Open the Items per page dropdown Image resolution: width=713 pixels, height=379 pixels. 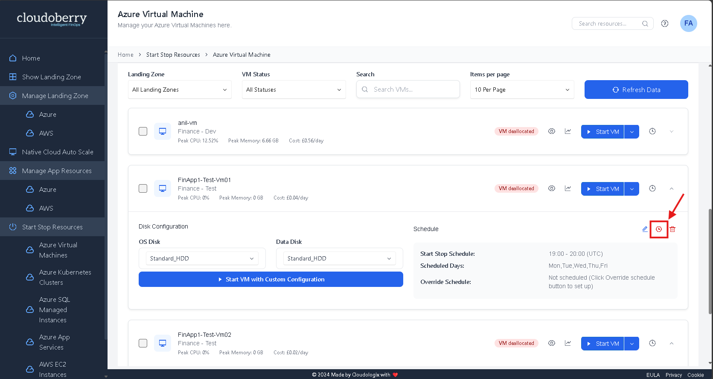522,90
